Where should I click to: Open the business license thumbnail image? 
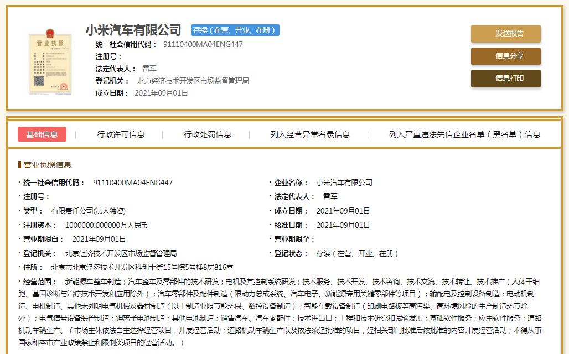[50, 61]
